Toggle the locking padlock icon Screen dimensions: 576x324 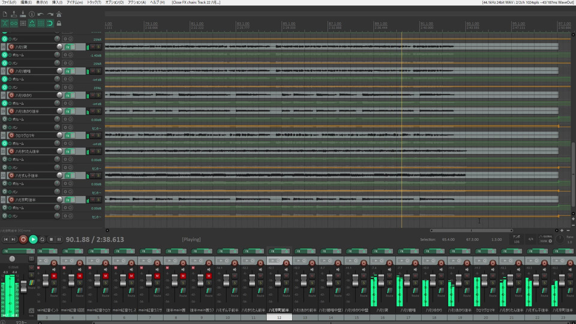[x=59, y=23]
